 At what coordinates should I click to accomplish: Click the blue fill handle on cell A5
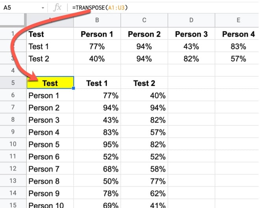tap(73, 89)
